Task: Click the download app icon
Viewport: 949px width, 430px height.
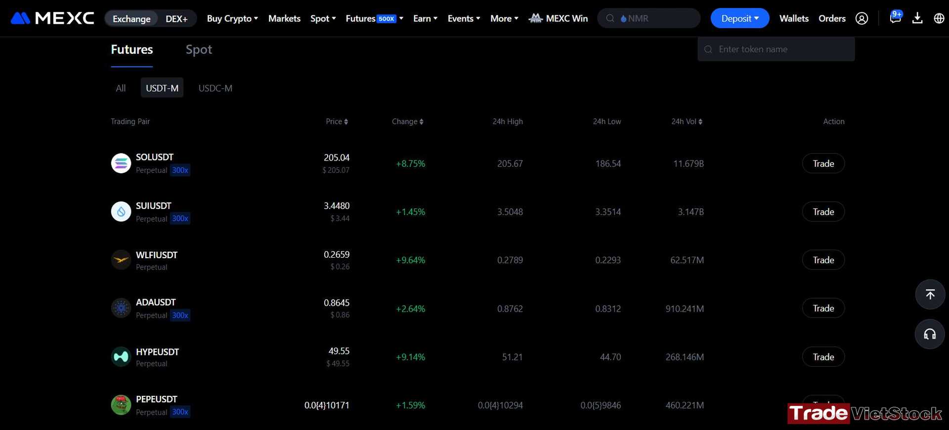Action: [917, 18]
